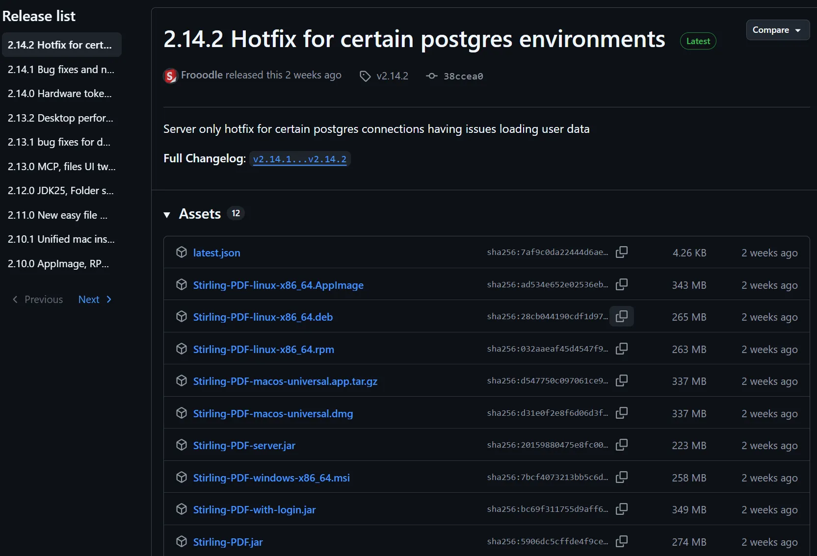
Task: Open Frooodle's user profile link
Action: click(202, 75)
